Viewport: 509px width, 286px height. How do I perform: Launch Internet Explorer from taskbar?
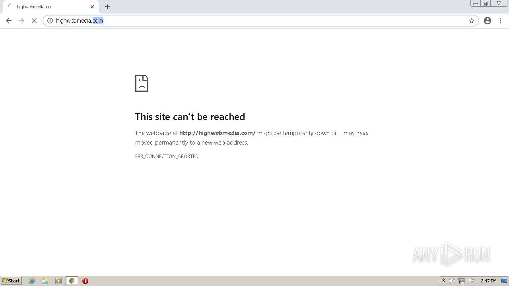tap(32, 281)
